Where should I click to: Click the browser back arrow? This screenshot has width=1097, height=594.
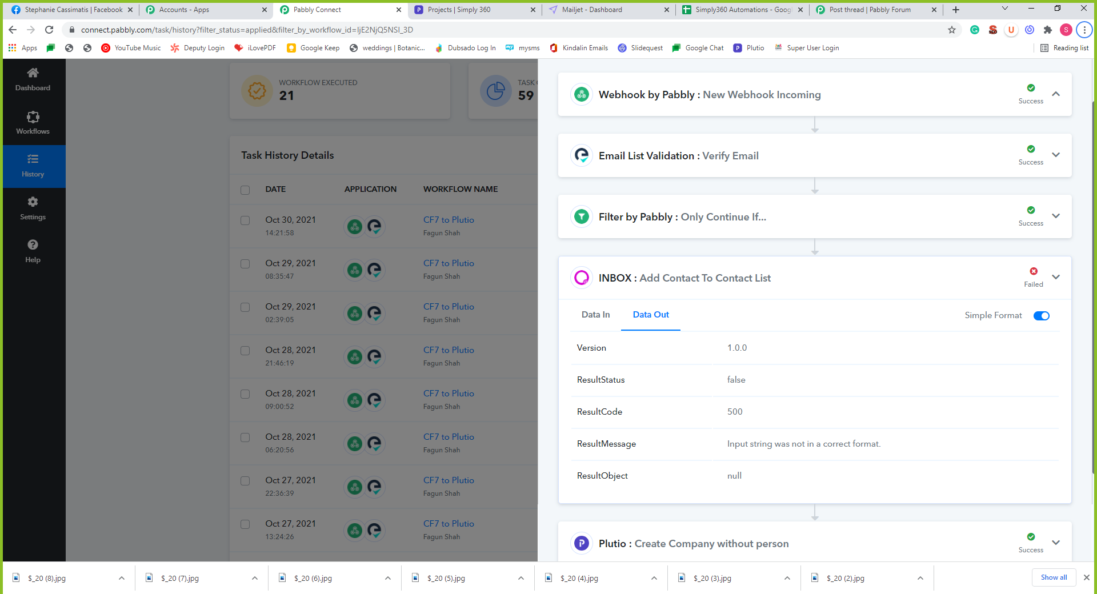[13, 30]
